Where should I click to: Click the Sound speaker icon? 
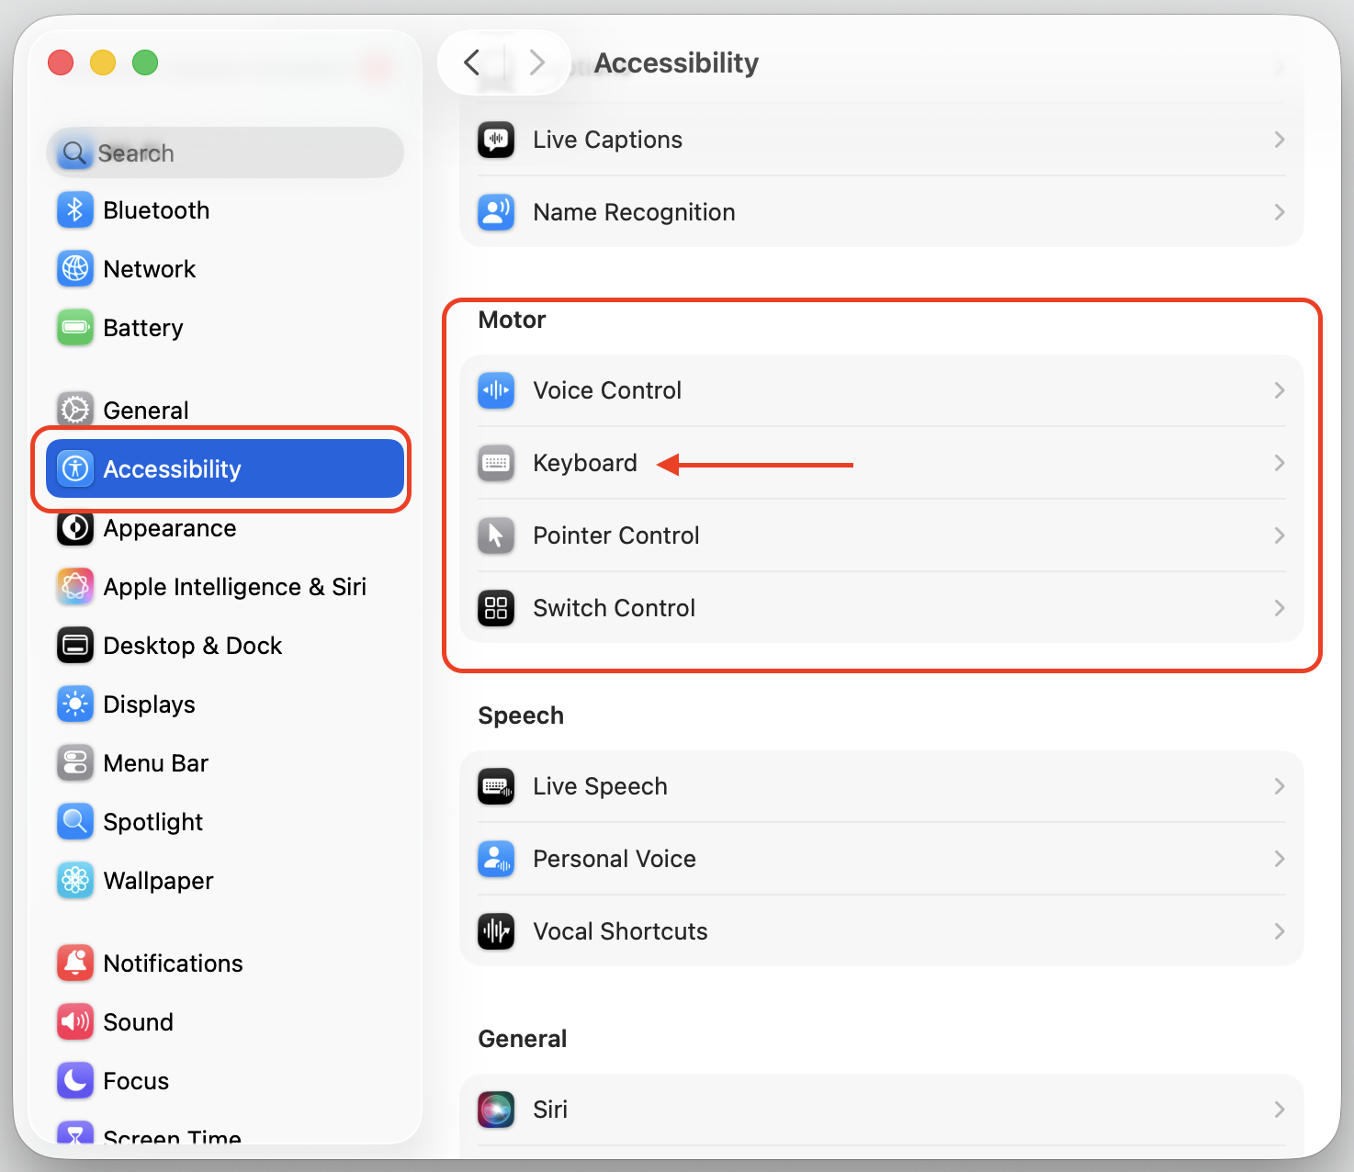pyautogui.click(x=75, y=1021)
